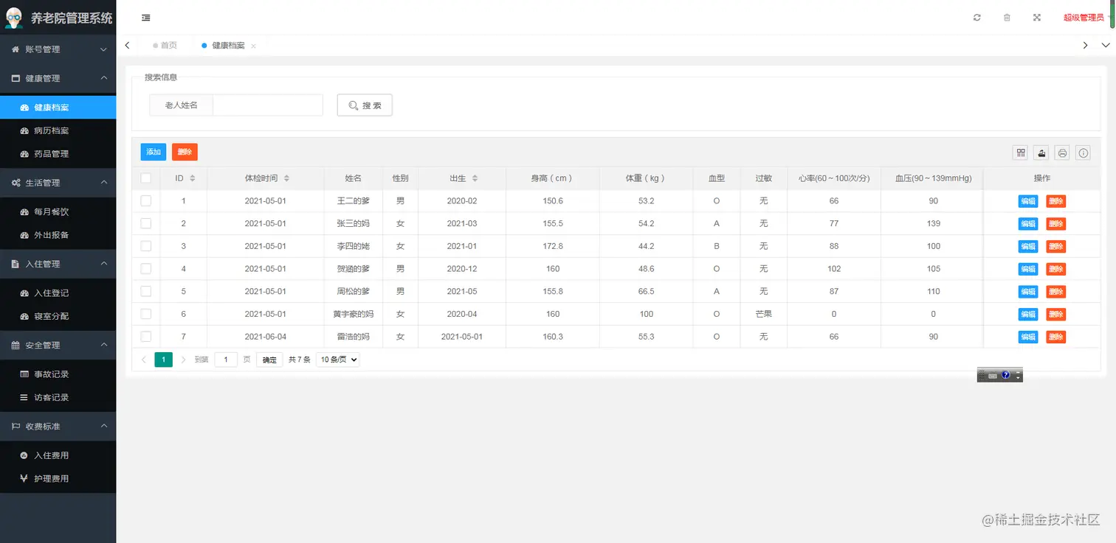This screenshot has width=1116, height=543.
Task: Expand the 账号管理 sidebar group
Action: point(58,49)
